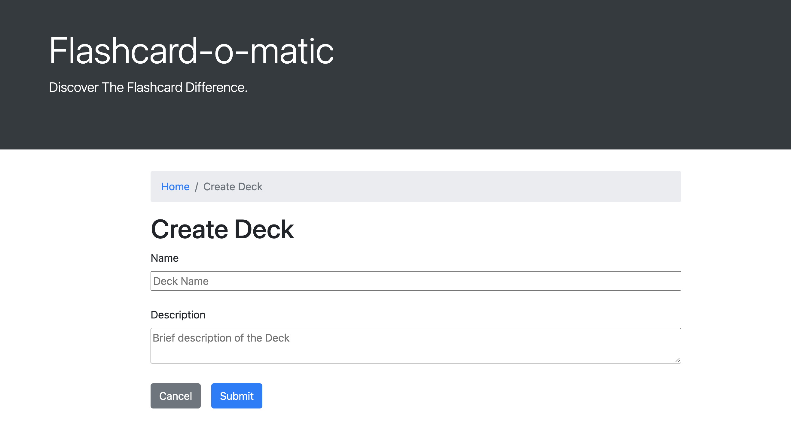
Task: Click the Submit button
Action: point(237,396)
